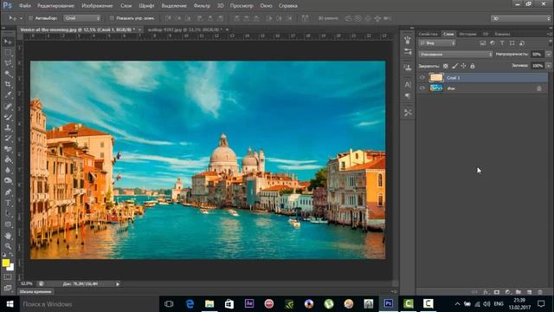
Task: Delete layer trash icon
Action: coord(540,292)
